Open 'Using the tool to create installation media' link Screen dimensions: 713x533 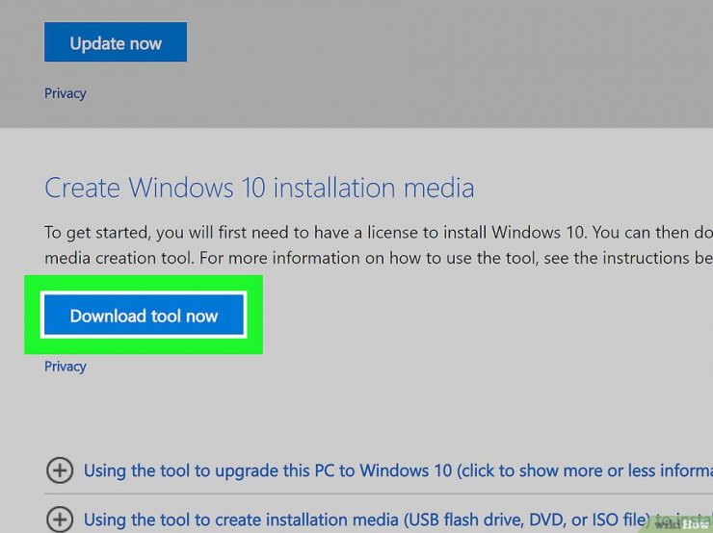pos(398,520)
